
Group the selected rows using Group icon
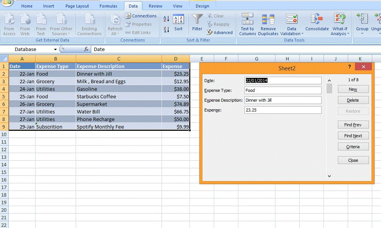tap(362, 23)
